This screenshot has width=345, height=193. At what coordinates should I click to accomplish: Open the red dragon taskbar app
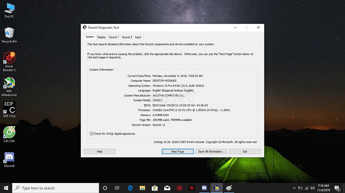tap(192, 188)
